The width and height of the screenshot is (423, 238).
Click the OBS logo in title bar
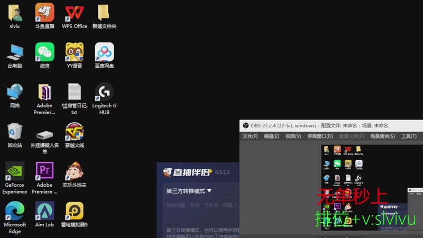[x=246, y=125]
